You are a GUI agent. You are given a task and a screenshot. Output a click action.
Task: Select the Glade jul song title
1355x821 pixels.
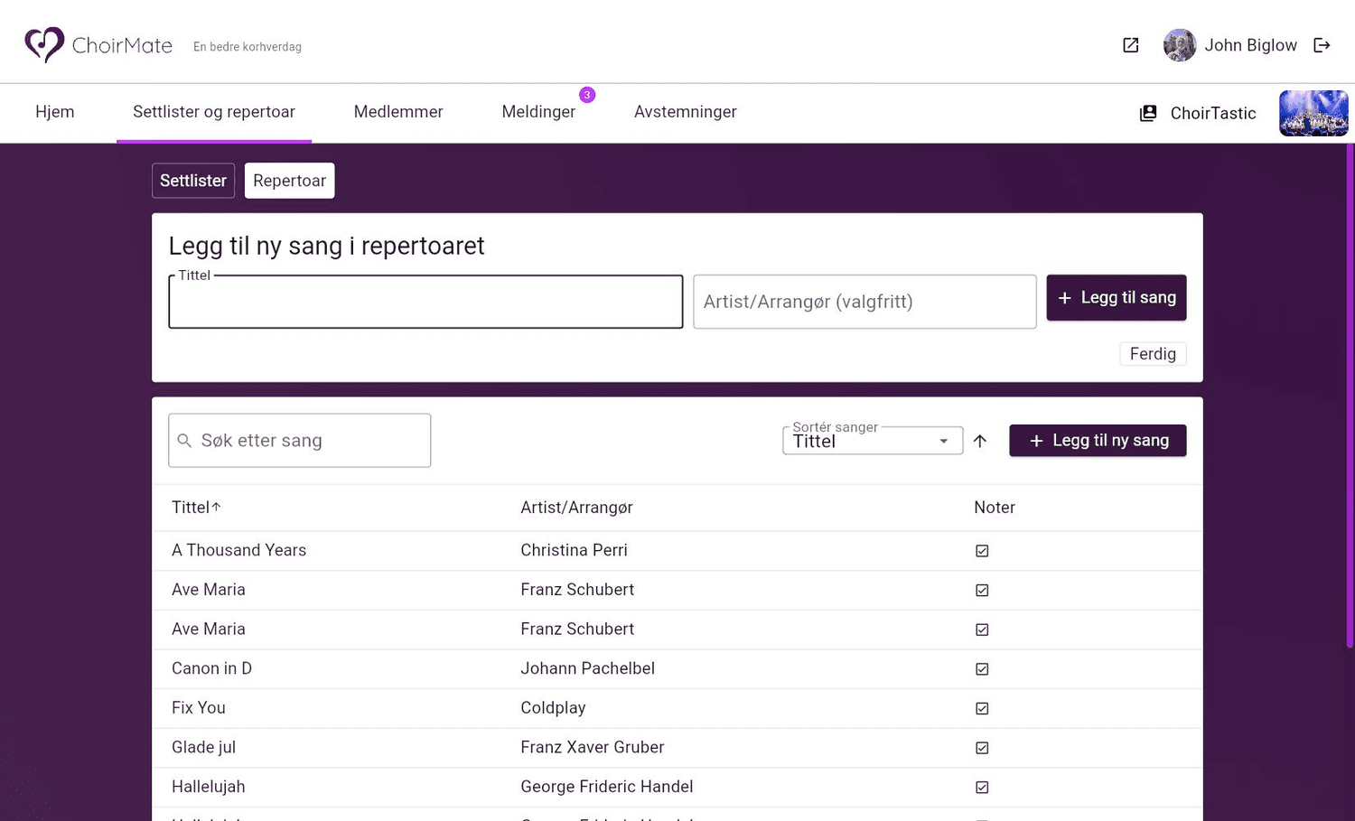click(x=203, y=747)
